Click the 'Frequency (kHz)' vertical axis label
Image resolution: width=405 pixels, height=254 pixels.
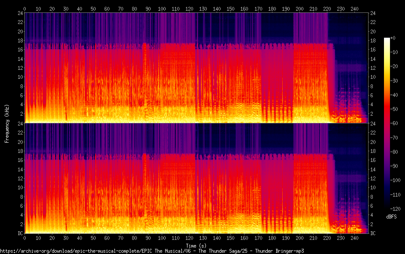click(7, 123)
